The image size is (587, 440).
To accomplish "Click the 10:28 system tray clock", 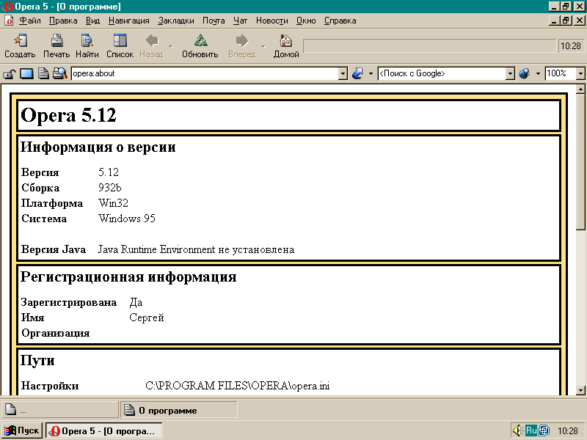I will point(567,430).
